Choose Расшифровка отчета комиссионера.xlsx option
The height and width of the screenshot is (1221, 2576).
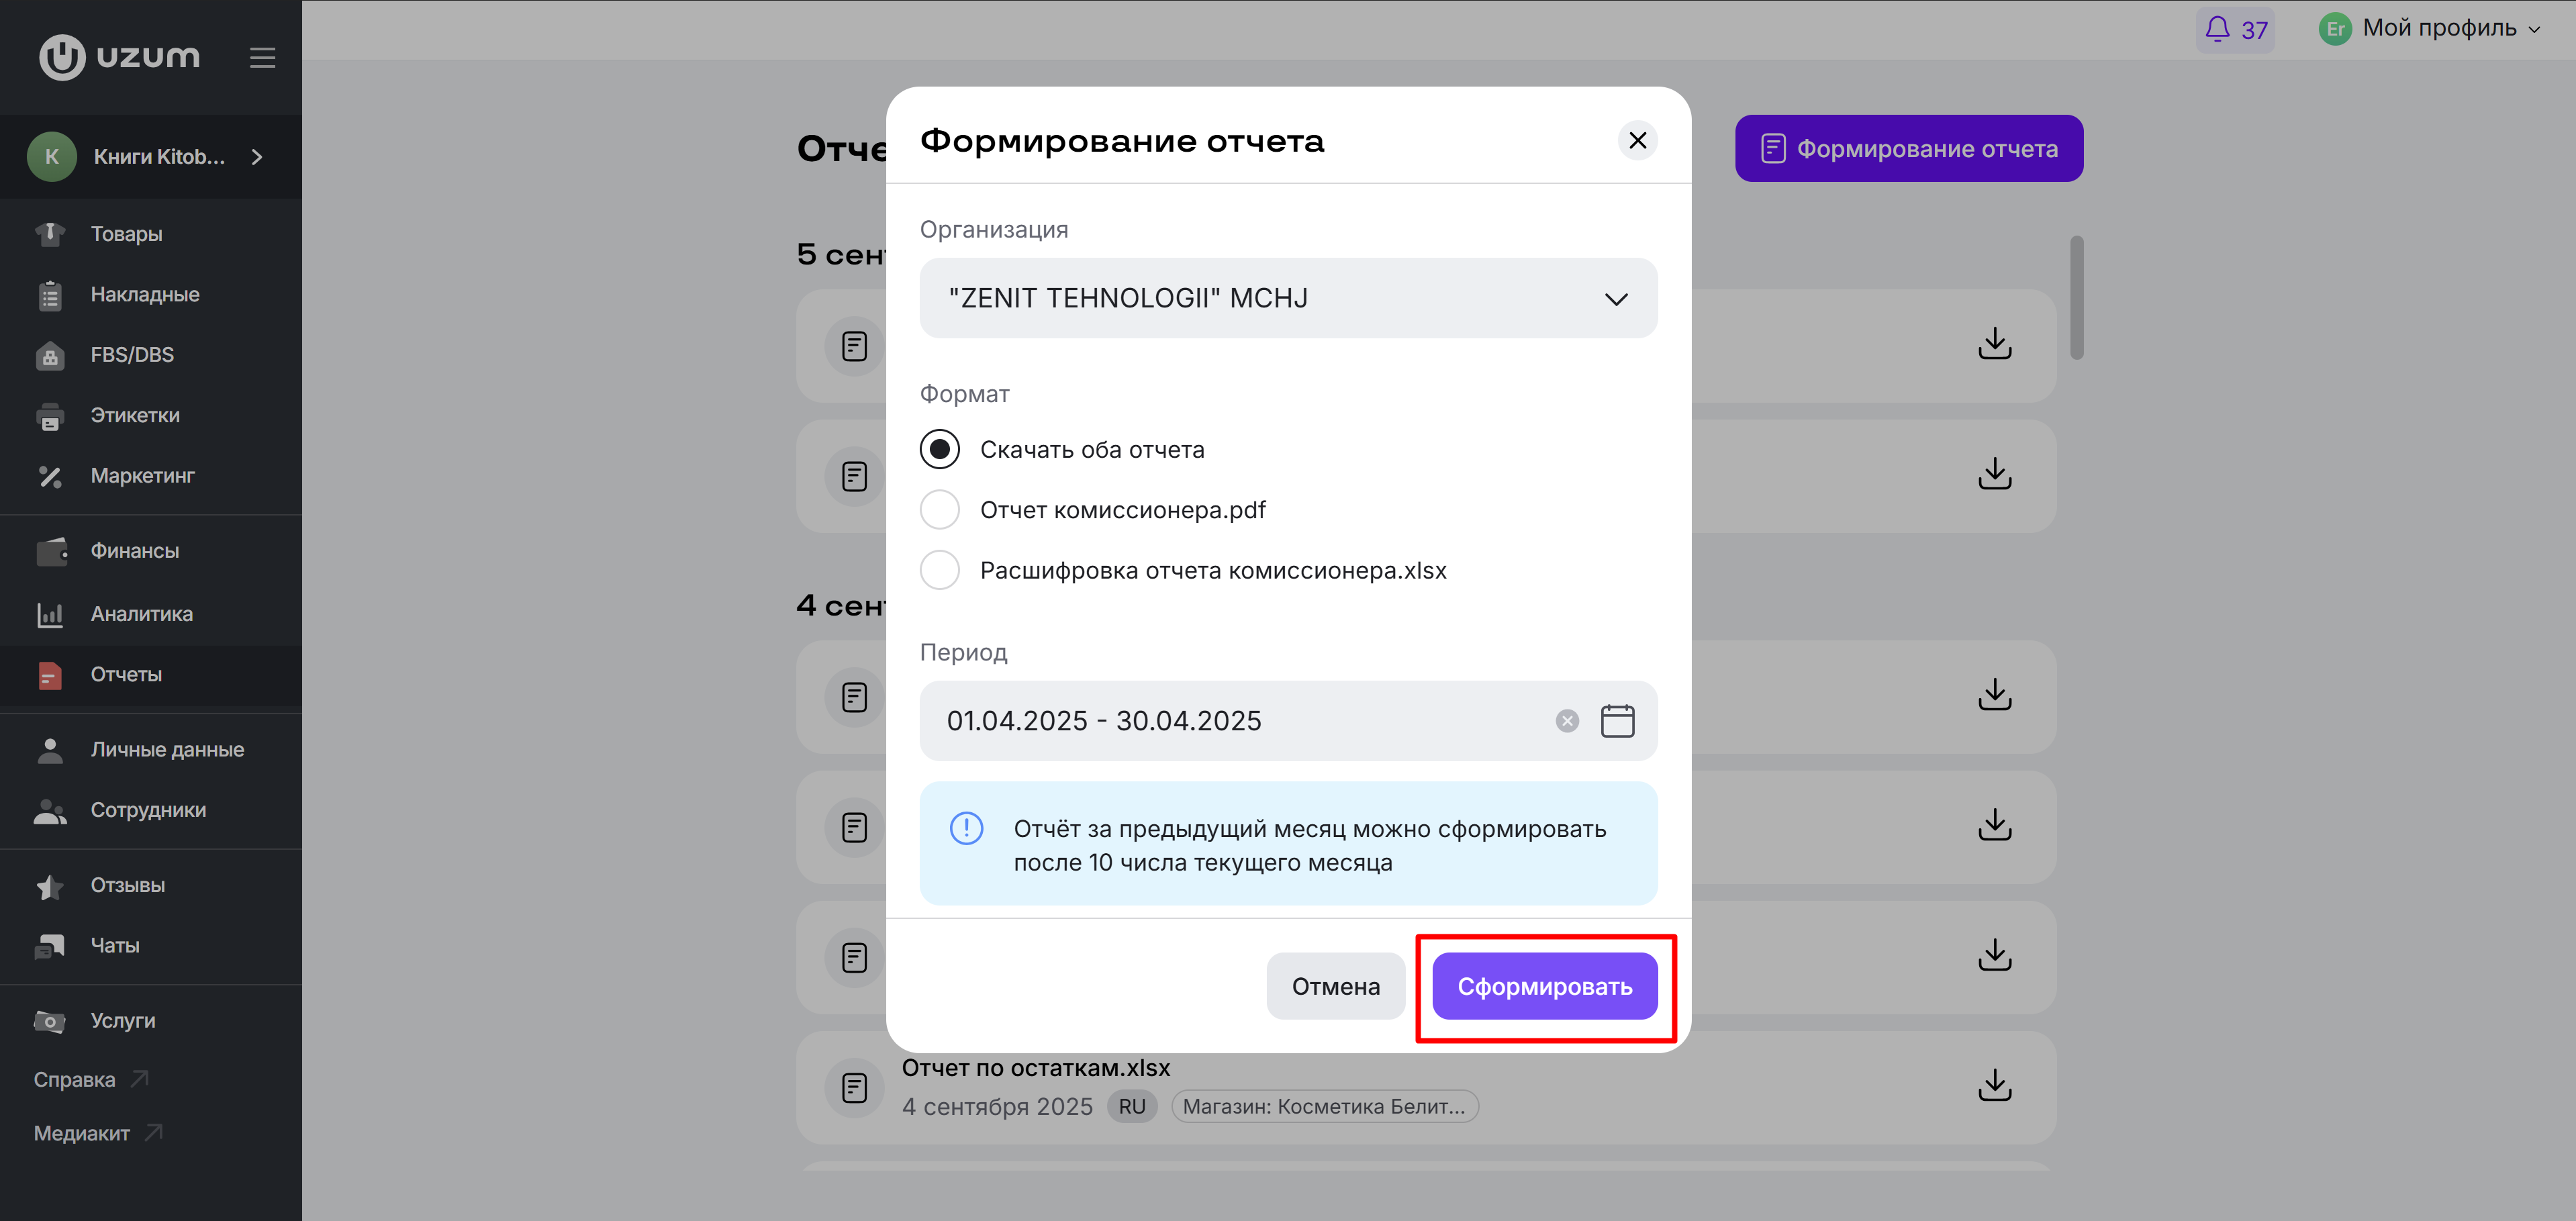pyautogui.click(x=939, y=570)
